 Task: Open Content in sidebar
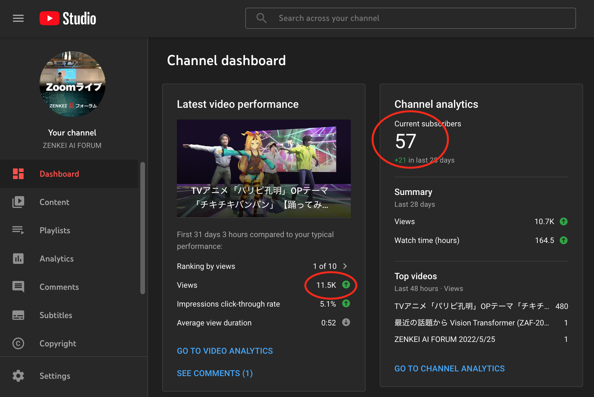click(69, 202)
